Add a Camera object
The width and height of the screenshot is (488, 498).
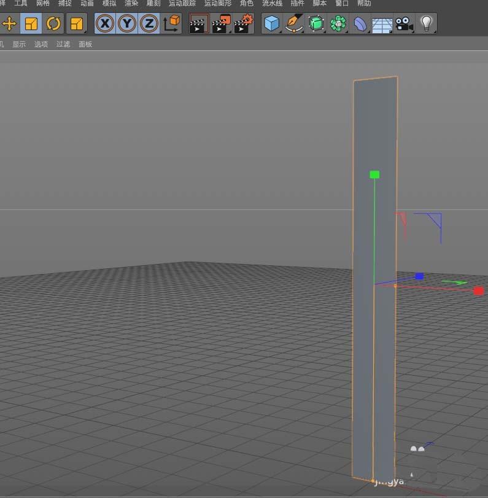[403, 24]
